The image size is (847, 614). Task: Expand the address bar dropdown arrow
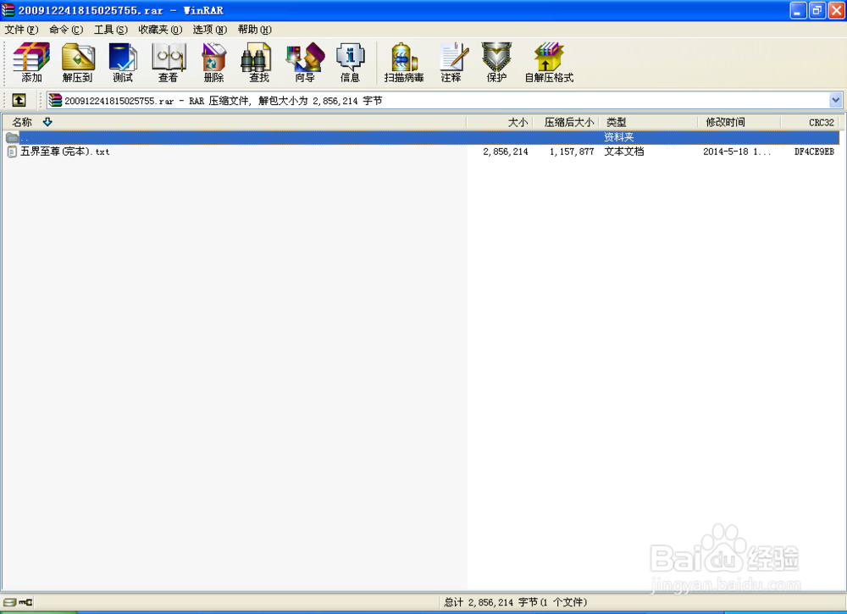836,100
